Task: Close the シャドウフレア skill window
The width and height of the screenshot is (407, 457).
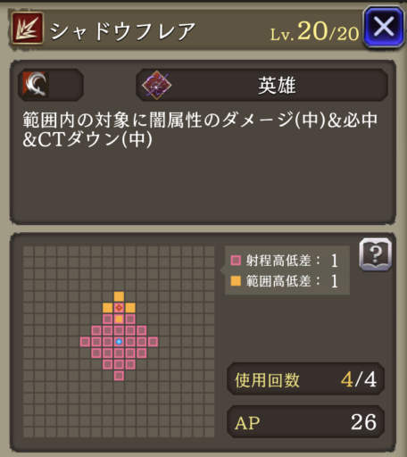Action: click(384, 28)
